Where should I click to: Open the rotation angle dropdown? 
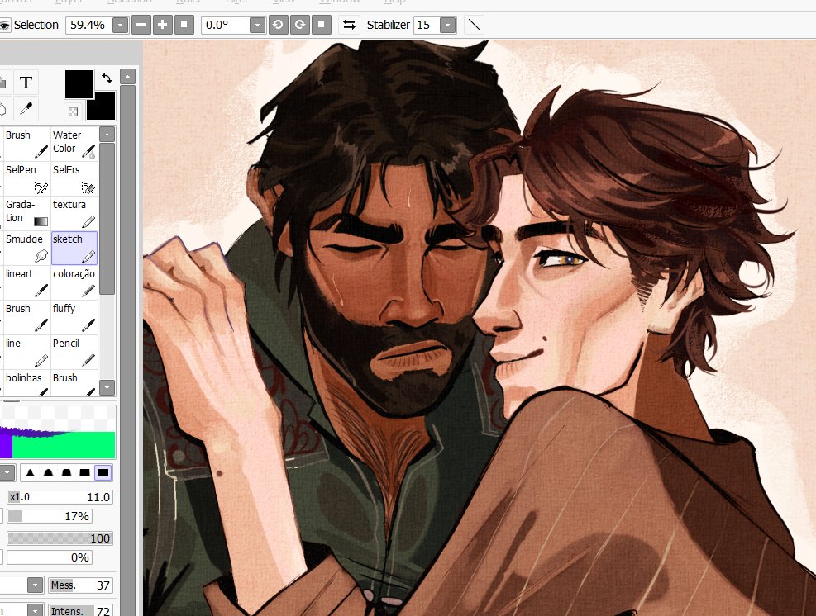tap(258, 25)
